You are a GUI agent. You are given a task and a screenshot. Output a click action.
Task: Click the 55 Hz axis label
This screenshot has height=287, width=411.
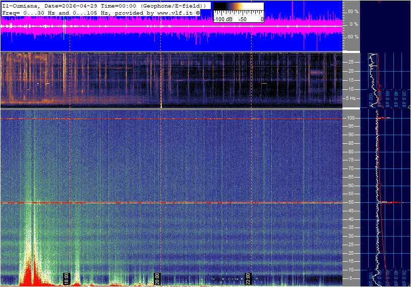(x=350, y=194)
